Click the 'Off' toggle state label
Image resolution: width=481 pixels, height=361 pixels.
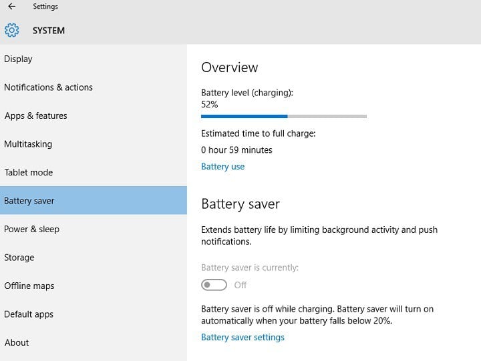point(240,286)
